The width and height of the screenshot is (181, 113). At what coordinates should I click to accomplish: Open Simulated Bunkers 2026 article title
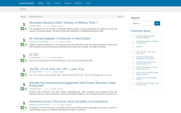[x=63, y=23]
